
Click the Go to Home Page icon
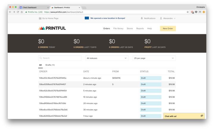pos(40,18)
